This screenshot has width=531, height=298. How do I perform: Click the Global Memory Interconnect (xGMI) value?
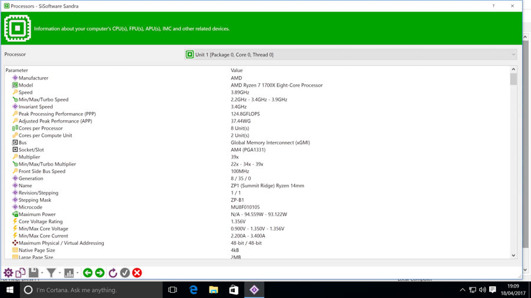pos(270,143)
